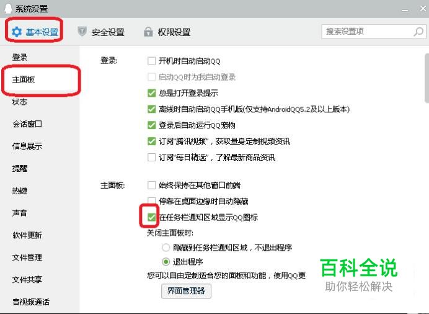Go to 提醒 settings in sidebar
The height and width of the screenshot is (314, 429).
pyautogui.click(x=20, y=168)
